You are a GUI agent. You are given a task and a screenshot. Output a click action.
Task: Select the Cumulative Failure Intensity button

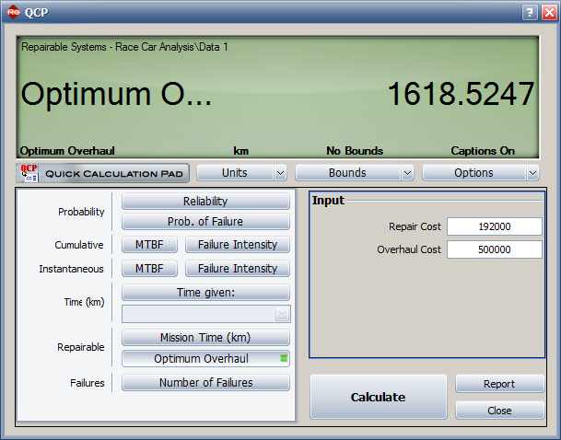point(237,245)
